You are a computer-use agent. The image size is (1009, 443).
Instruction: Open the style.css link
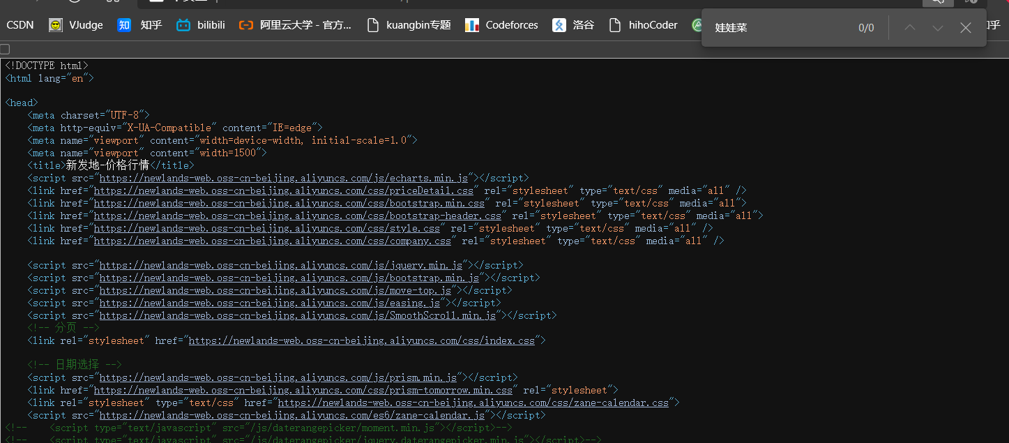tap(267, 228)
